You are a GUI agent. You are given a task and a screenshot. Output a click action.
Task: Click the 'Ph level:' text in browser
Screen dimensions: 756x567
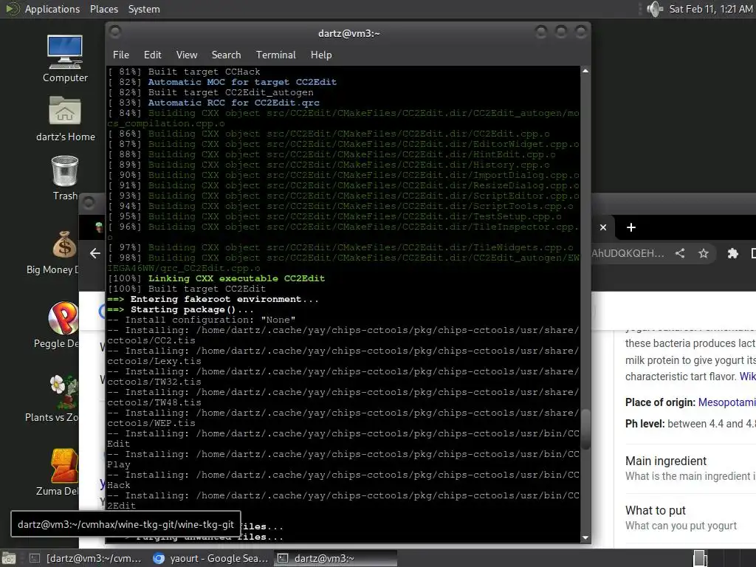[645, 424]
